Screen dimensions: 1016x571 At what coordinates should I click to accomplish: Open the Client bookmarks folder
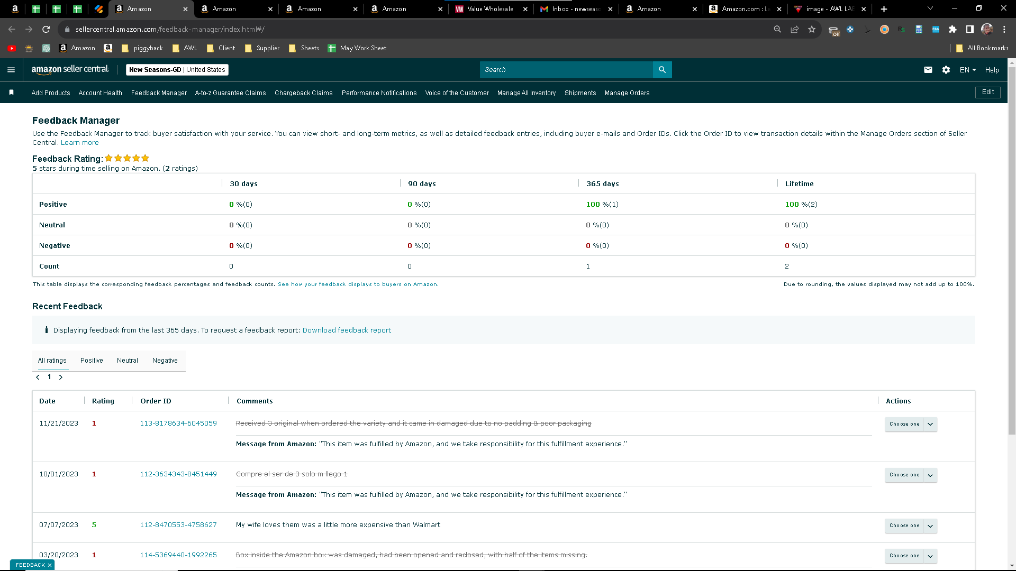point(221,48)
